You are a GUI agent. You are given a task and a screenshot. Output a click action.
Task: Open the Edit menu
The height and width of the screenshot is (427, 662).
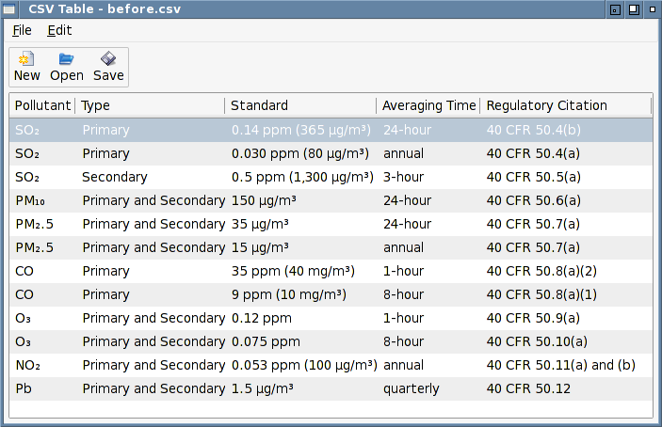59,30
